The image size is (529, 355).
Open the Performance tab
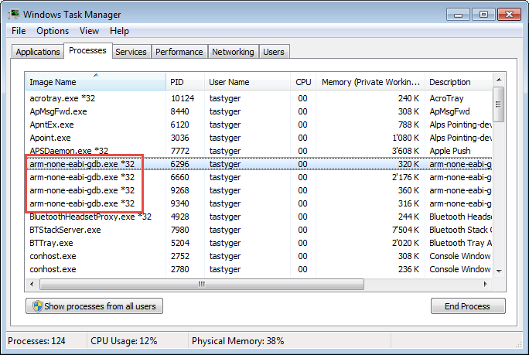(179, 52)
